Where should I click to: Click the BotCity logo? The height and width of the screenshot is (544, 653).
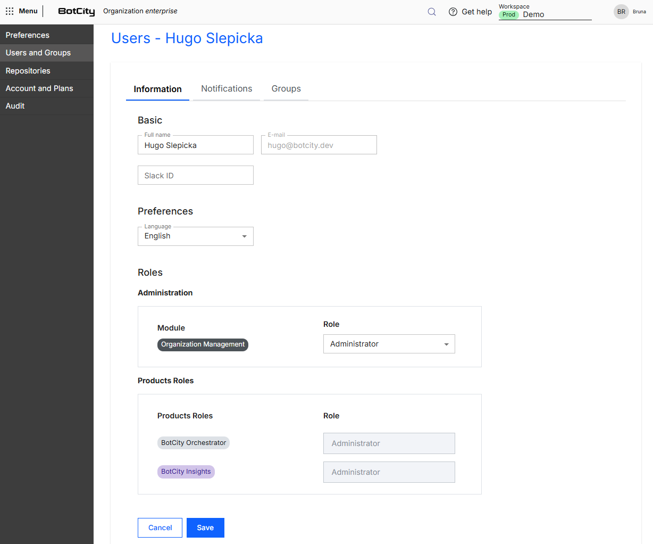pyautogui.click(x=77, y=11)
